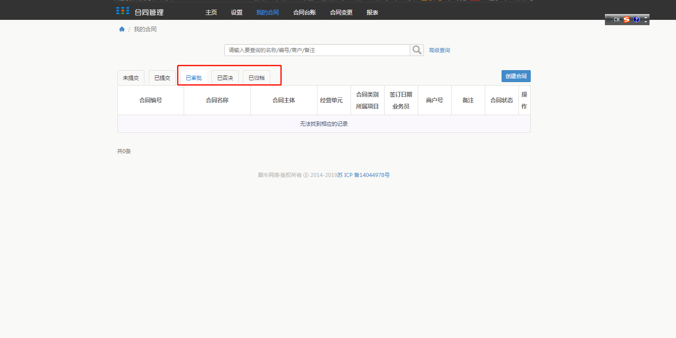The width and height of the screenshot is (676, 338).
Task: Focus the contract search input field
Action: (x=317, y=50)
